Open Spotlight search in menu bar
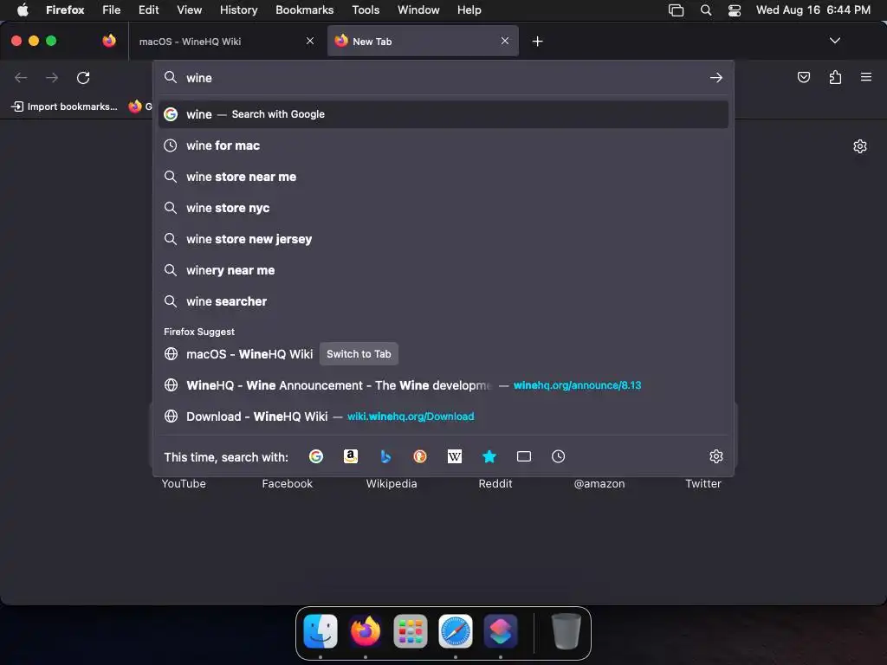 [x=705, y=10]
